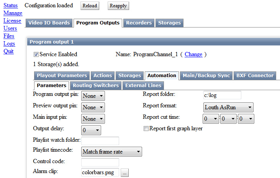Open the Main input pin dropdown
280x178 pixels.
tap(93, 119)
